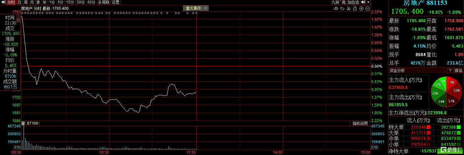Click the scissors cut icon
The height and width of the screenshot is (155, 464).
click(x=349, y=9)
